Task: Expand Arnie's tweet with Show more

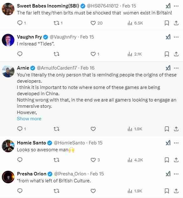Action: (x=29, y=118)
